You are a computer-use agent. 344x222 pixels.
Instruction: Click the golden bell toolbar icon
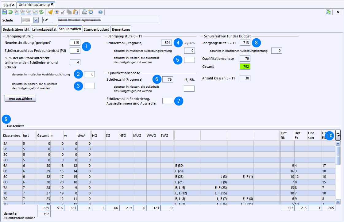pyautogui.click(x=50, y=12)
